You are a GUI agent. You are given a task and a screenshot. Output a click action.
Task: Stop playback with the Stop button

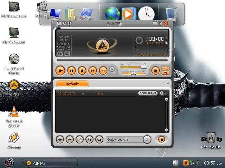click(82, 70)
